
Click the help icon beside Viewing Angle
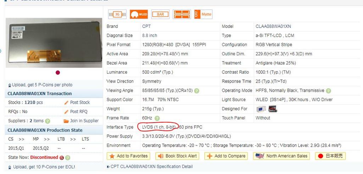(x=197, y=91)
